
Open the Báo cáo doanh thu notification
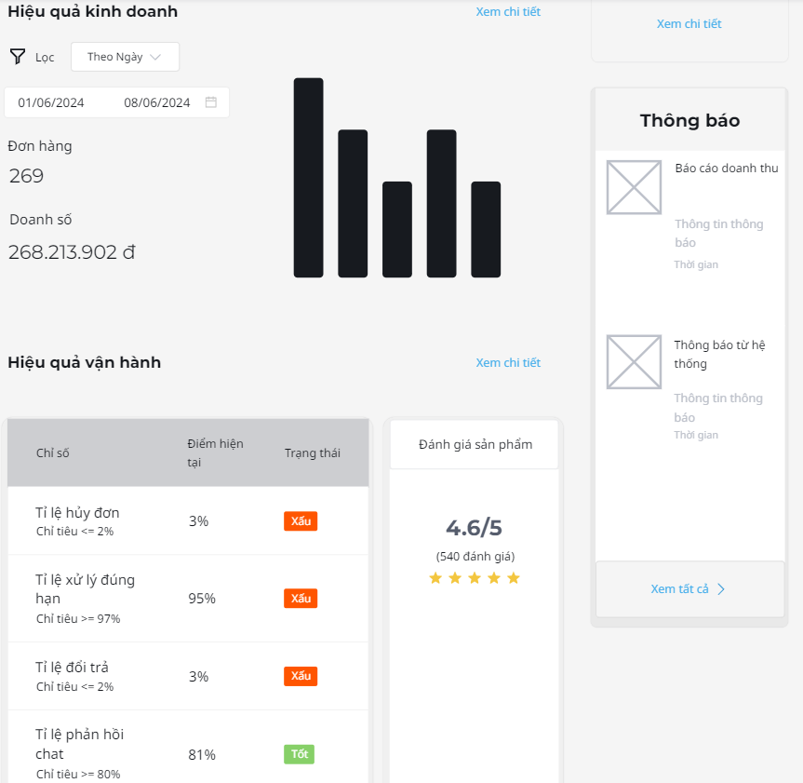click(x=726, y=169)
